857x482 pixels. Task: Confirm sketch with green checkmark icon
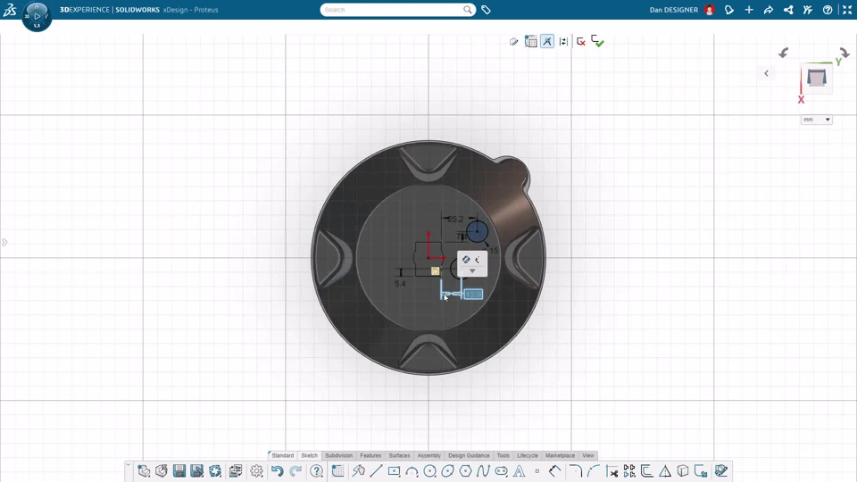coord(597,41)
